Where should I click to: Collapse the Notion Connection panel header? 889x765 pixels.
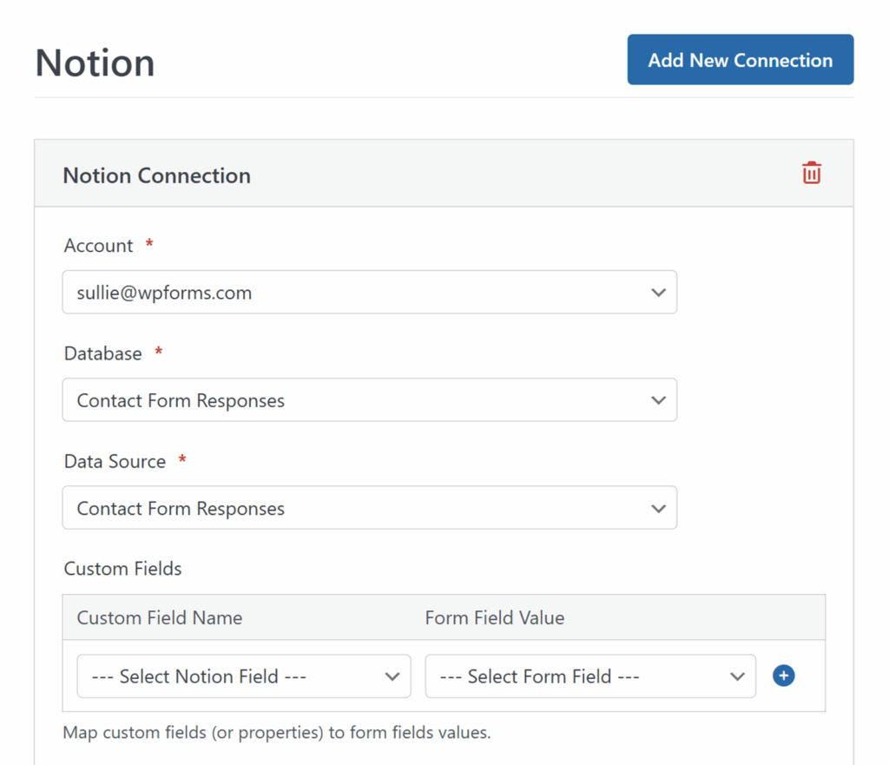point(156,175)
